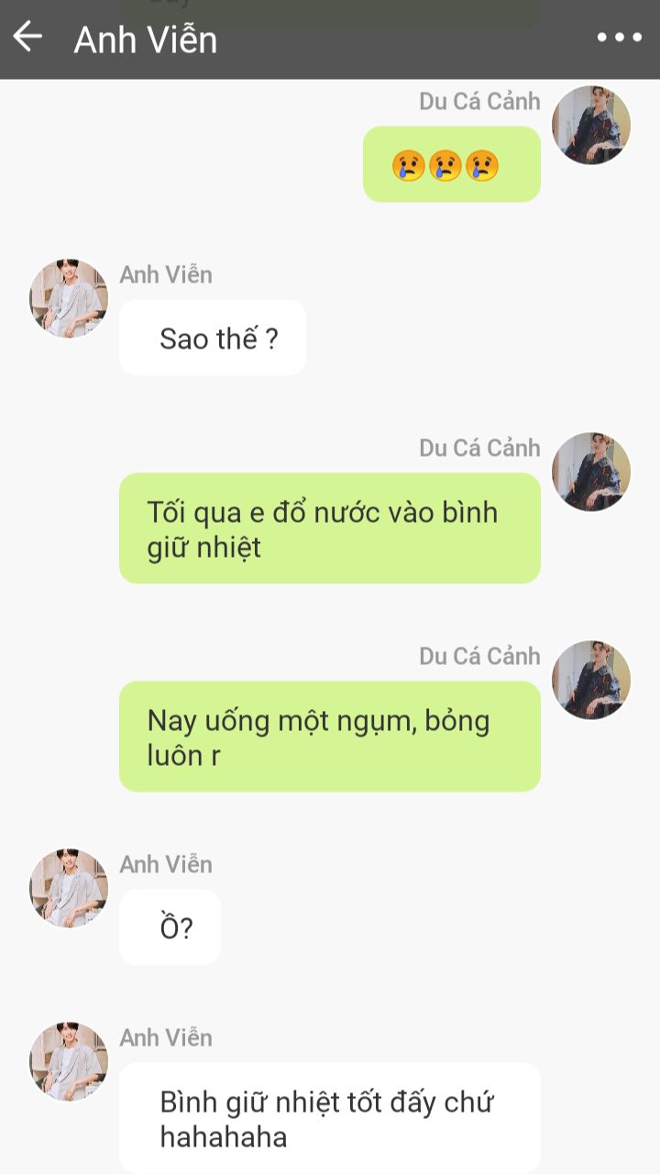Select the 'Tối qua e đổ nước' message
This screenshot has height=1174, width=660.
pyautogui.click(x=330, y=528)
